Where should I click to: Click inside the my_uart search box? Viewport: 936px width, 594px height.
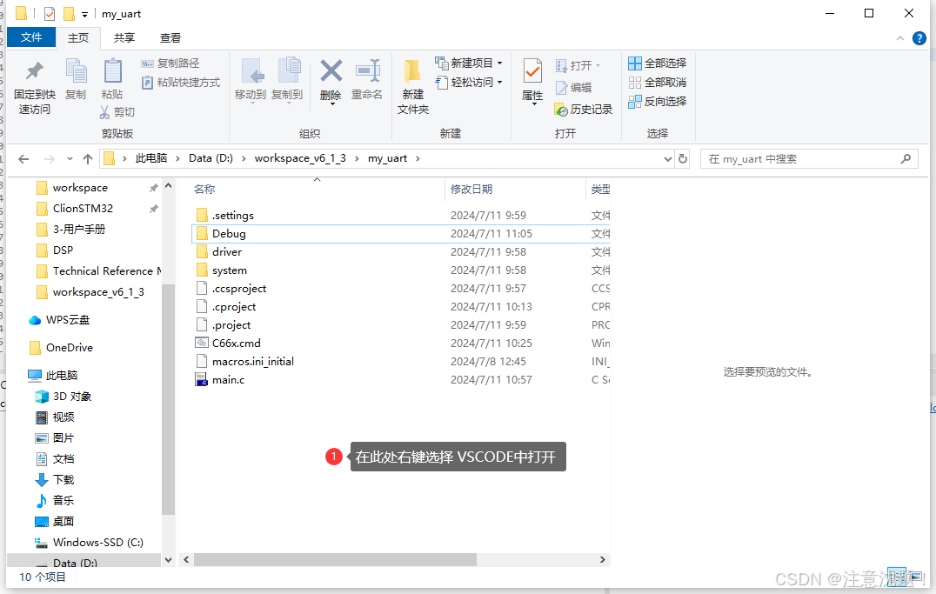tap(800, 158)
